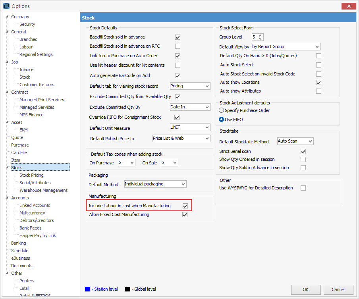Open Warehouse Management settings
Screen dimensions: 359x299
(x=44, y=190)
